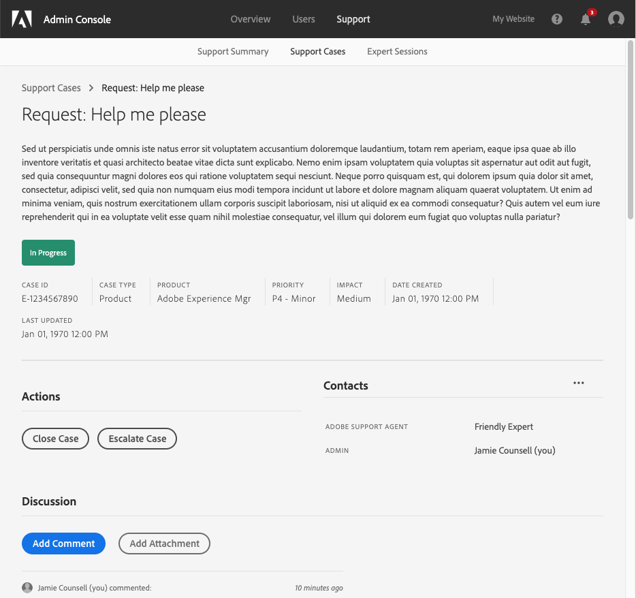Click the Adobe logo icon
The width and height of the screenshot is (636, 598).
(22, 19)
